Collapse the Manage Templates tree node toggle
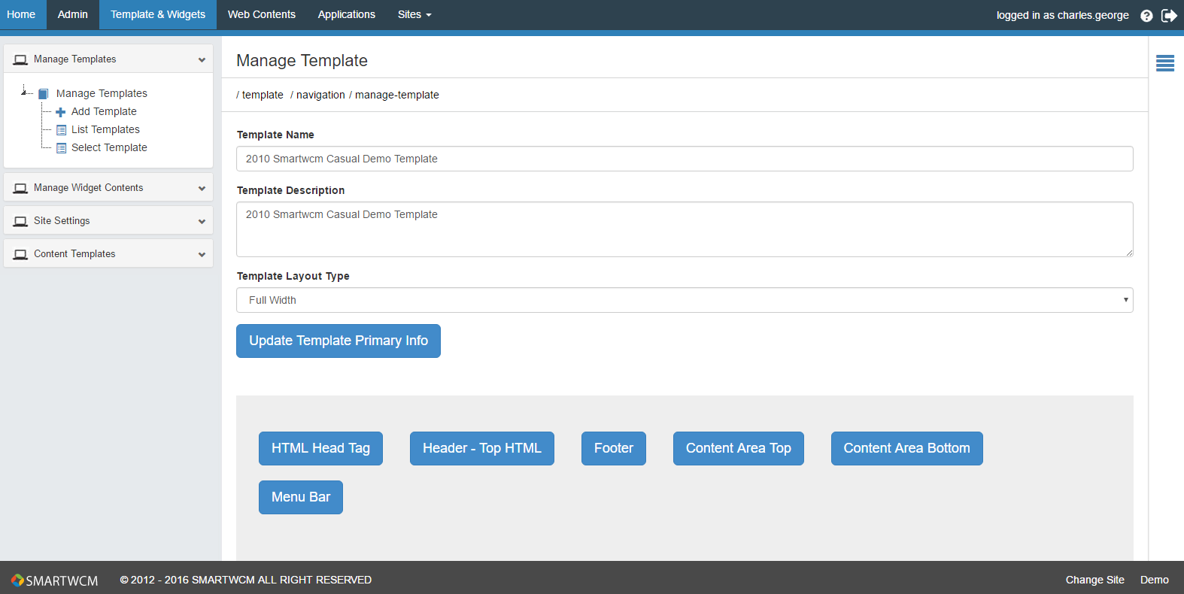Image resolution: width=1184 pixels, height=594 pixels. point(23,92)
